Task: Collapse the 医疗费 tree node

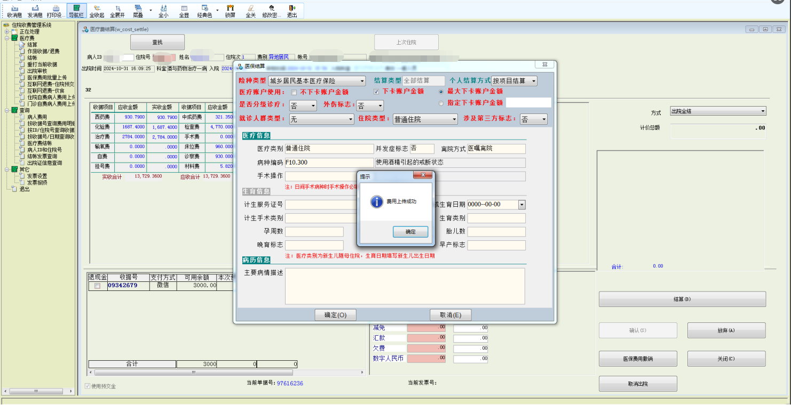Action: 7,38
